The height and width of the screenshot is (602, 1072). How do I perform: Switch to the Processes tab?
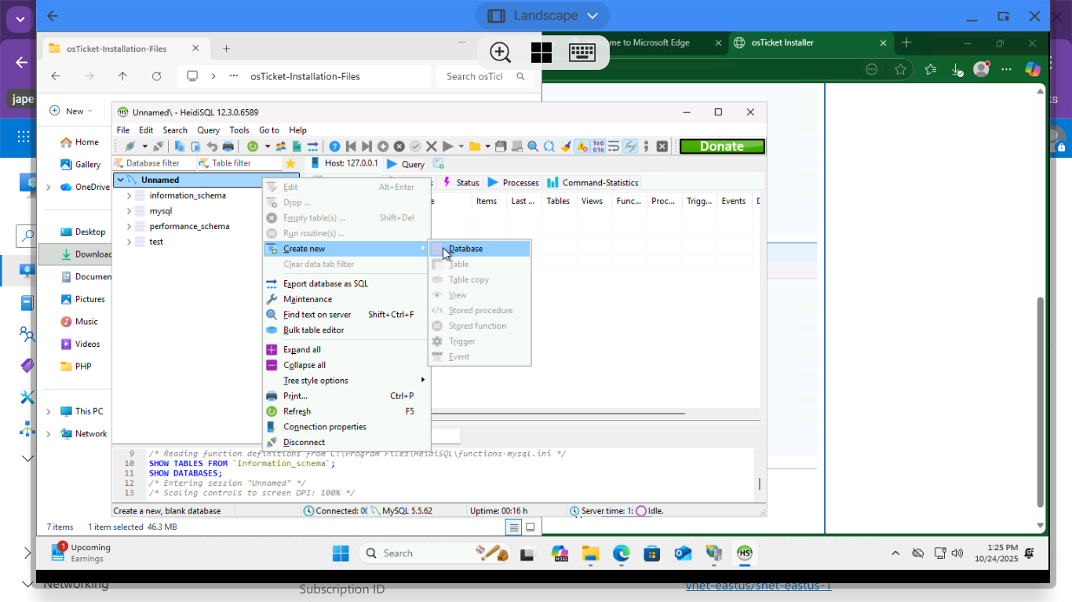tap(513, 183)
